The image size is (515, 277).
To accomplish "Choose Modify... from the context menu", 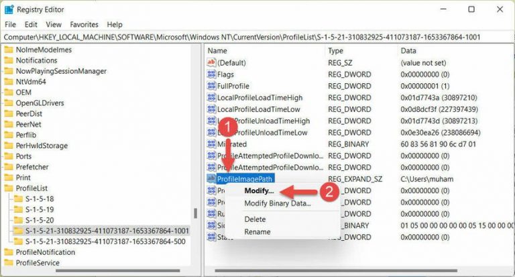I will tap(259, 191).
